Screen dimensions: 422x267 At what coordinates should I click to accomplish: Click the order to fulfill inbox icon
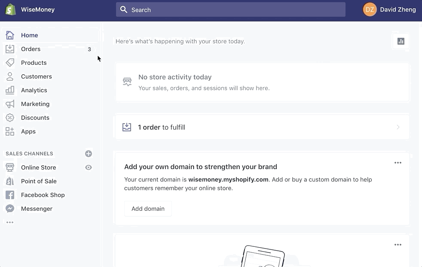pyautogui.click(x=127, y=127)
